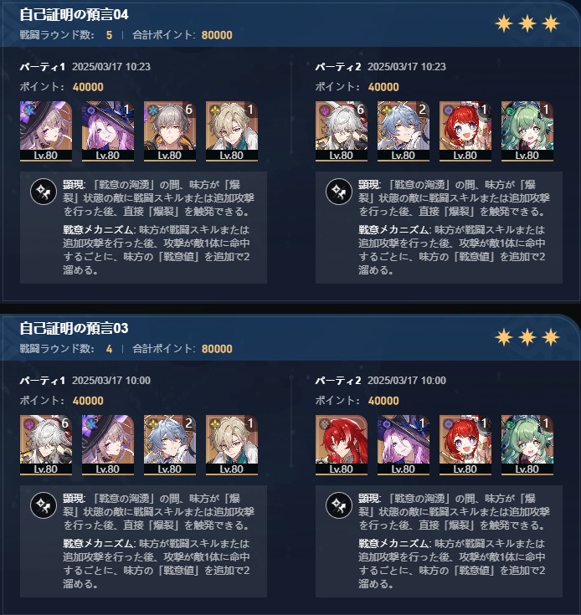This screenshot has width=581, height=615.
Task: Select purple witch-hat character in 預言04 Party 1
Action: (108, 131)
